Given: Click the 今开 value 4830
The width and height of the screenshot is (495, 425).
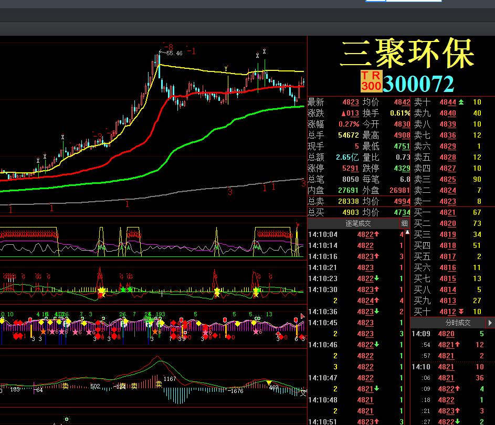Looking at the screenshot, I should (x=402, y=124).
